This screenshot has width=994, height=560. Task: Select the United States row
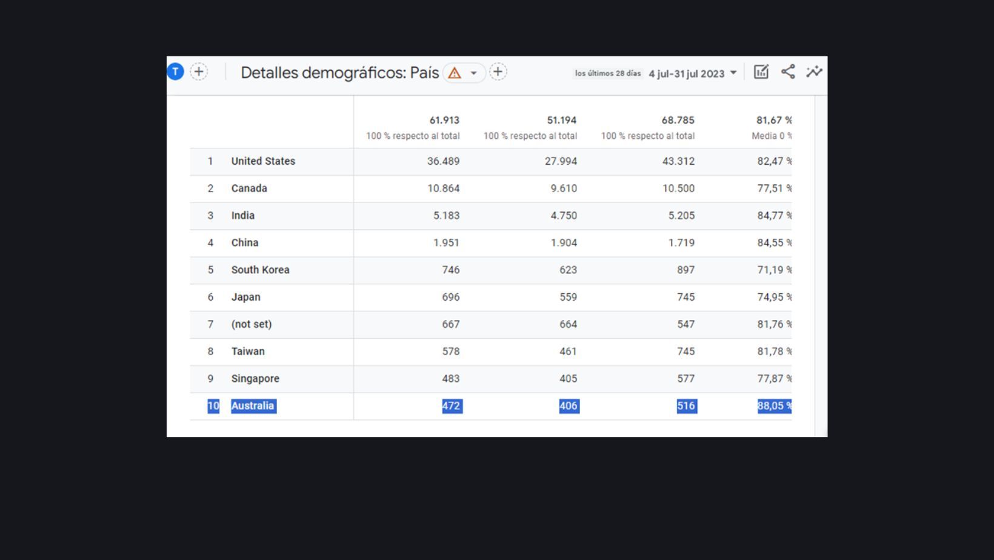tap(263, 161)
